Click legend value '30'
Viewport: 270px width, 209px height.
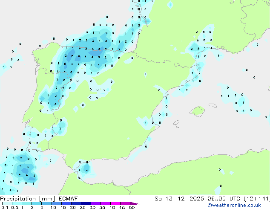click(x=92, y=207)
